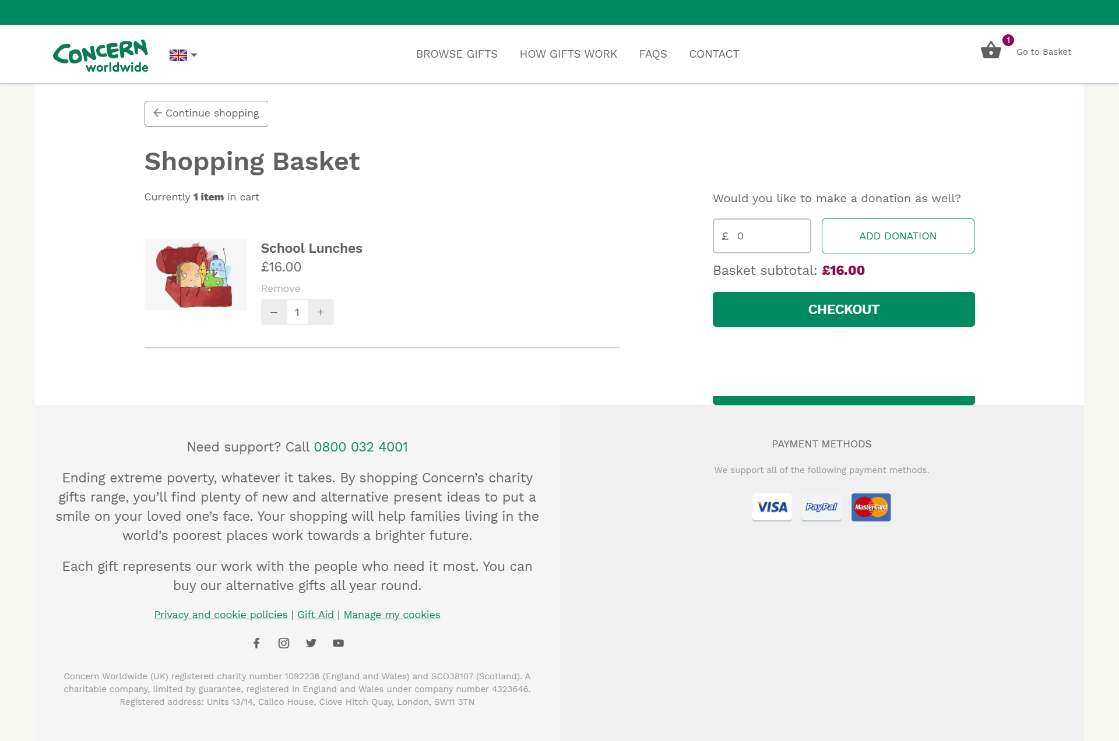Open the YouTube social icon
Screen dimensions: 1119x741
click(339, 643)
